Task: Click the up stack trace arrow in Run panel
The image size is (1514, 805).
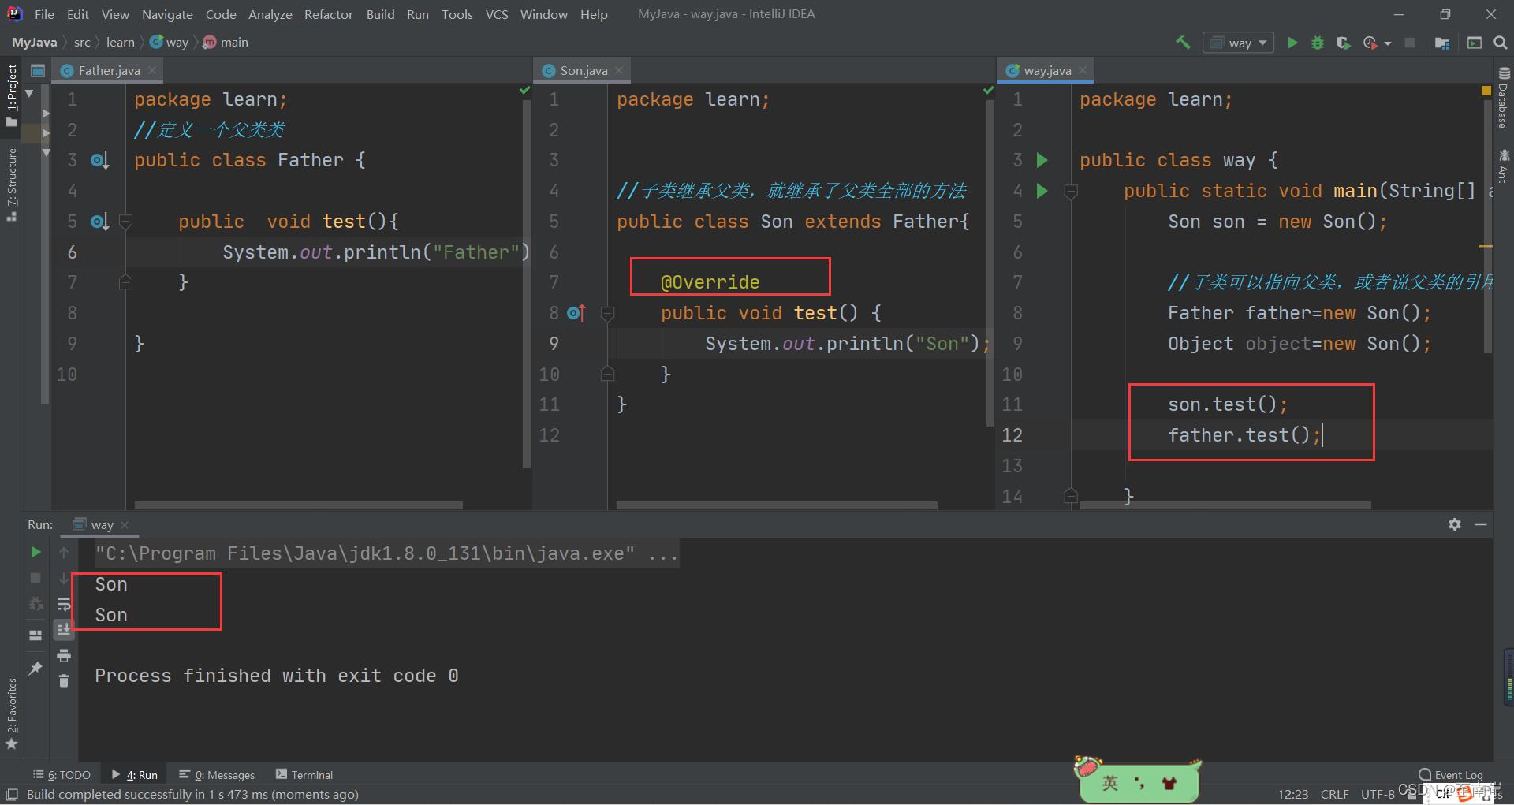Action: [x=64, y=553]
